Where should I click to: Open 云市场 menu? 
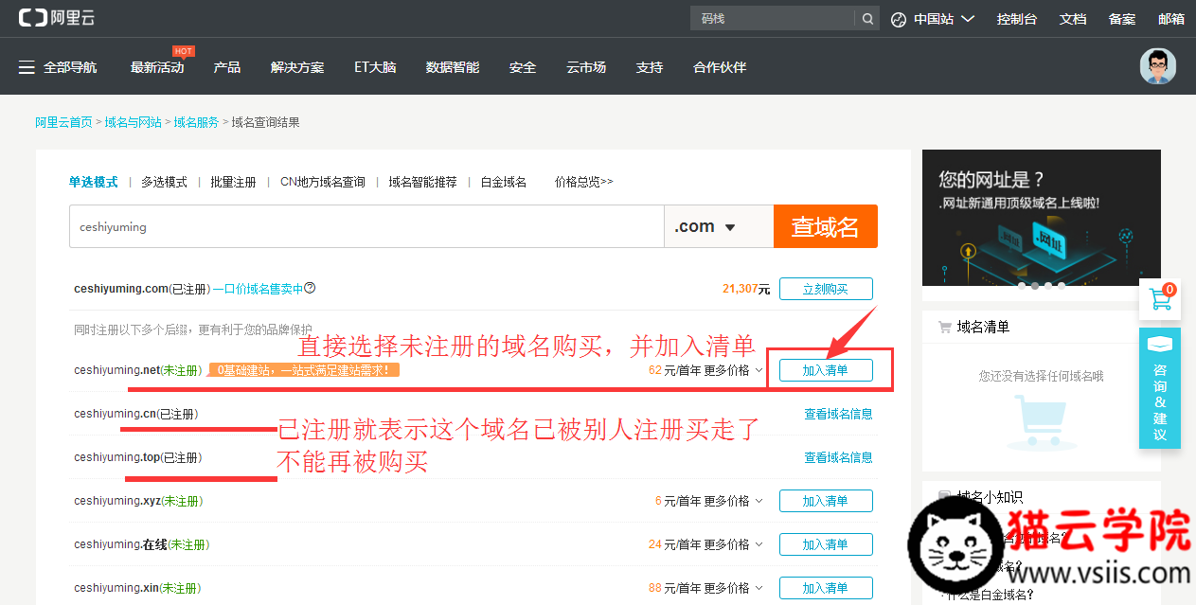tap(586, 67)
